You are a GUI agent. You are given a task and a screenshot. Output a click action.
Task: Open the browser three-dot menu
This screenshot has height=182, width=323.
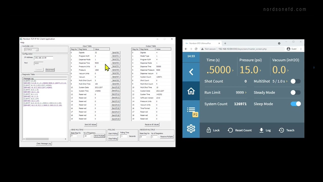click(301, 49)
